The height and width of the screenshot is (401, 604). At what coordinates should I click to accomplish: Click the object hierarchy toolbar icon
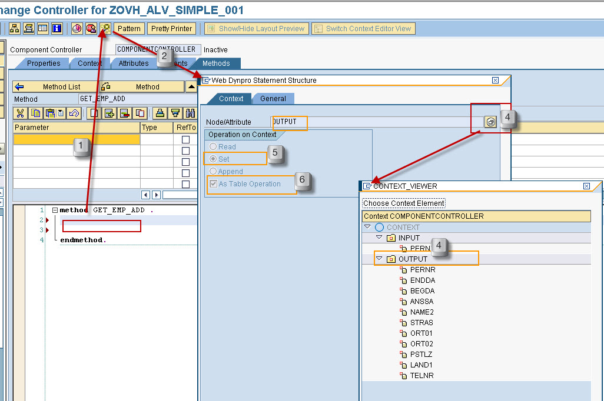[x=15, y=28]
